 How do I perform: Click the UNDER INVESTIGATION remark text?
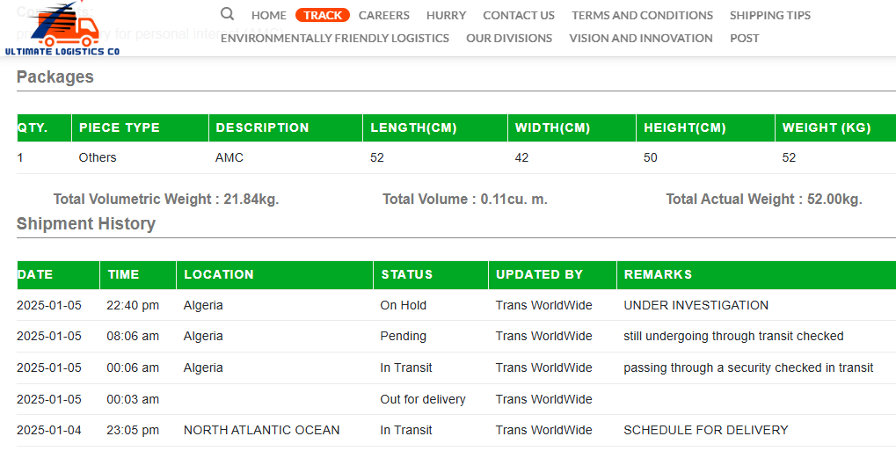(696, 305)
